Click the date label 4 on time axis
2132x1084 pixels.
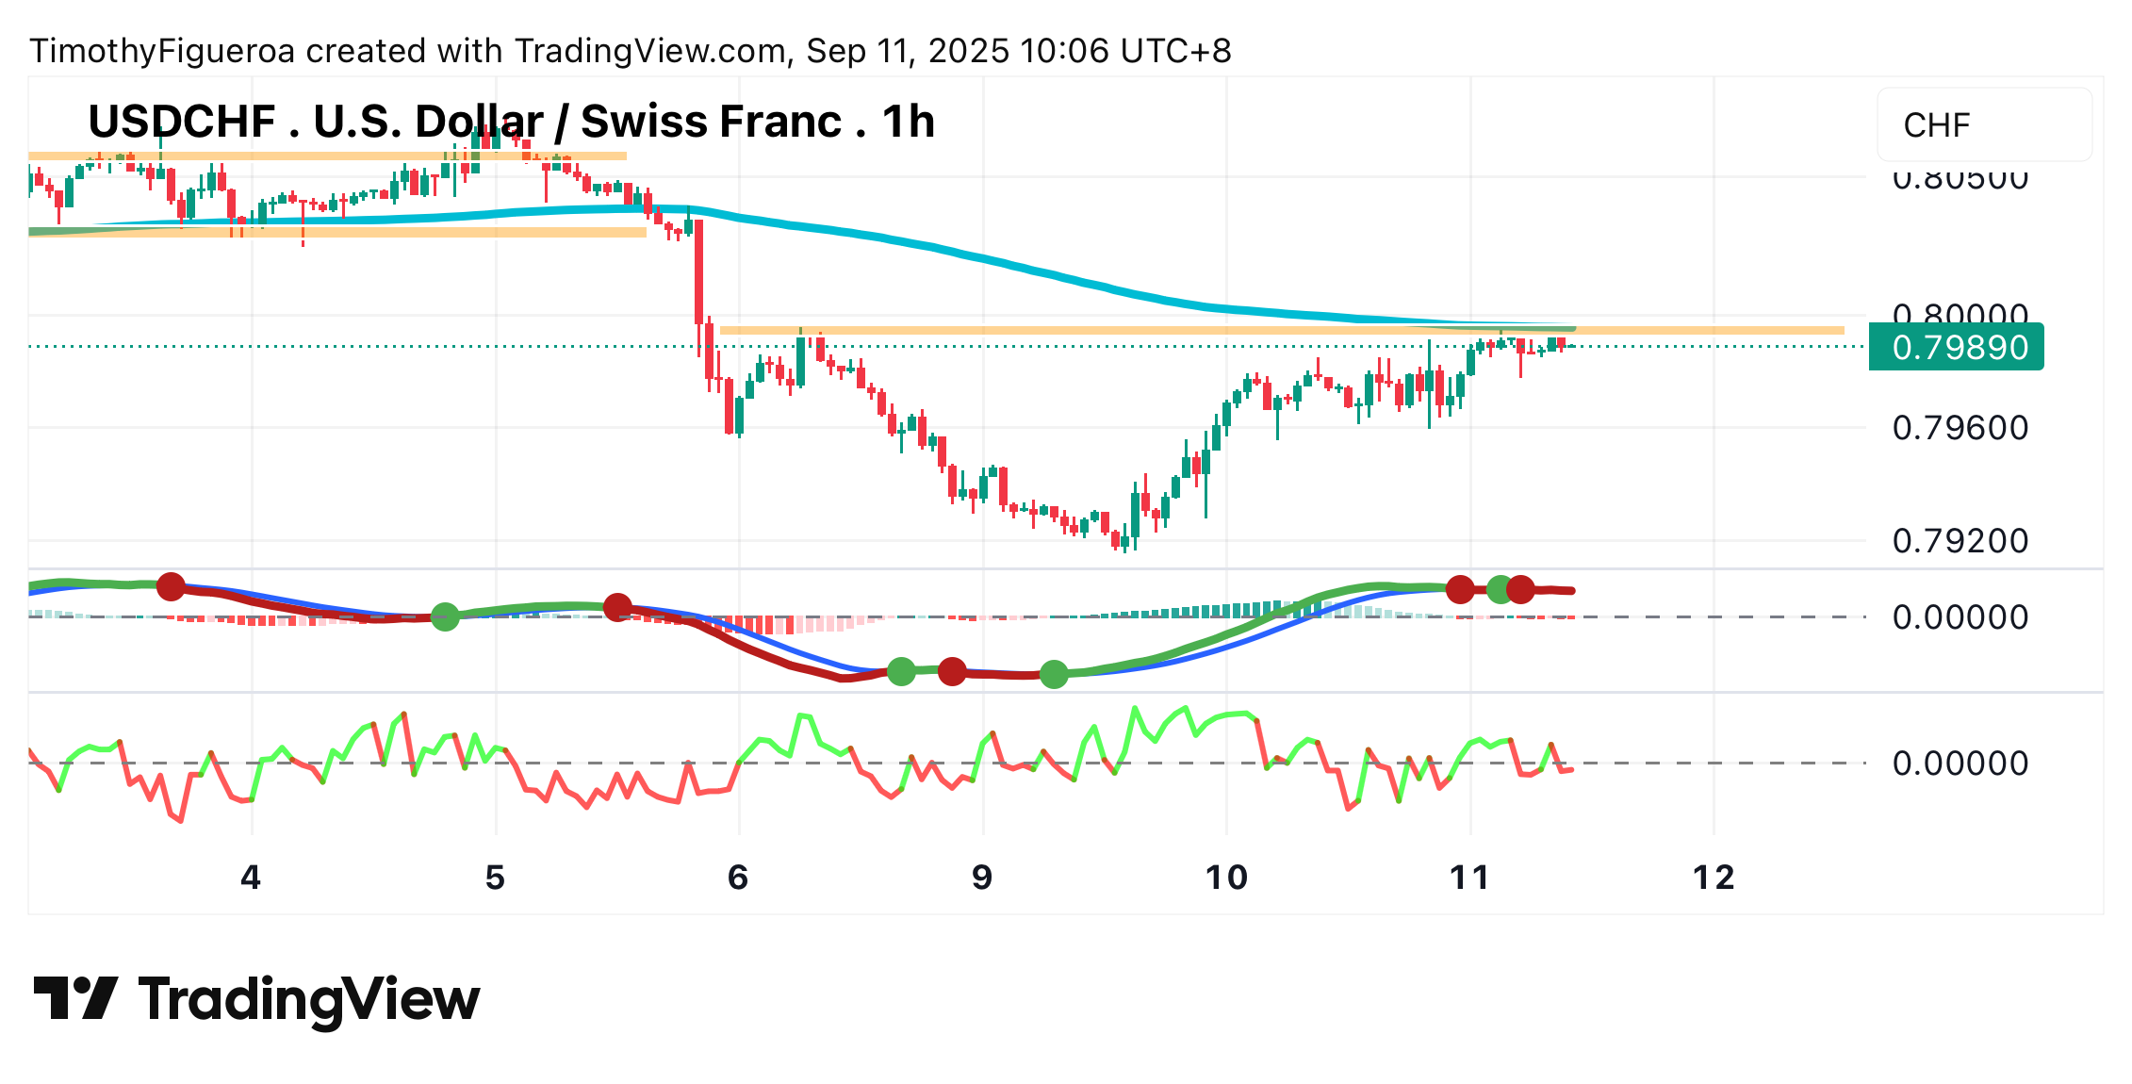[251, 878]
